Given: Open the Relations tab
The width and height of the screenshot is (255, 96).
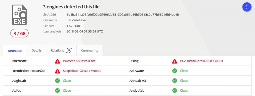Looking at the screenshot, I should coord(61,50).
